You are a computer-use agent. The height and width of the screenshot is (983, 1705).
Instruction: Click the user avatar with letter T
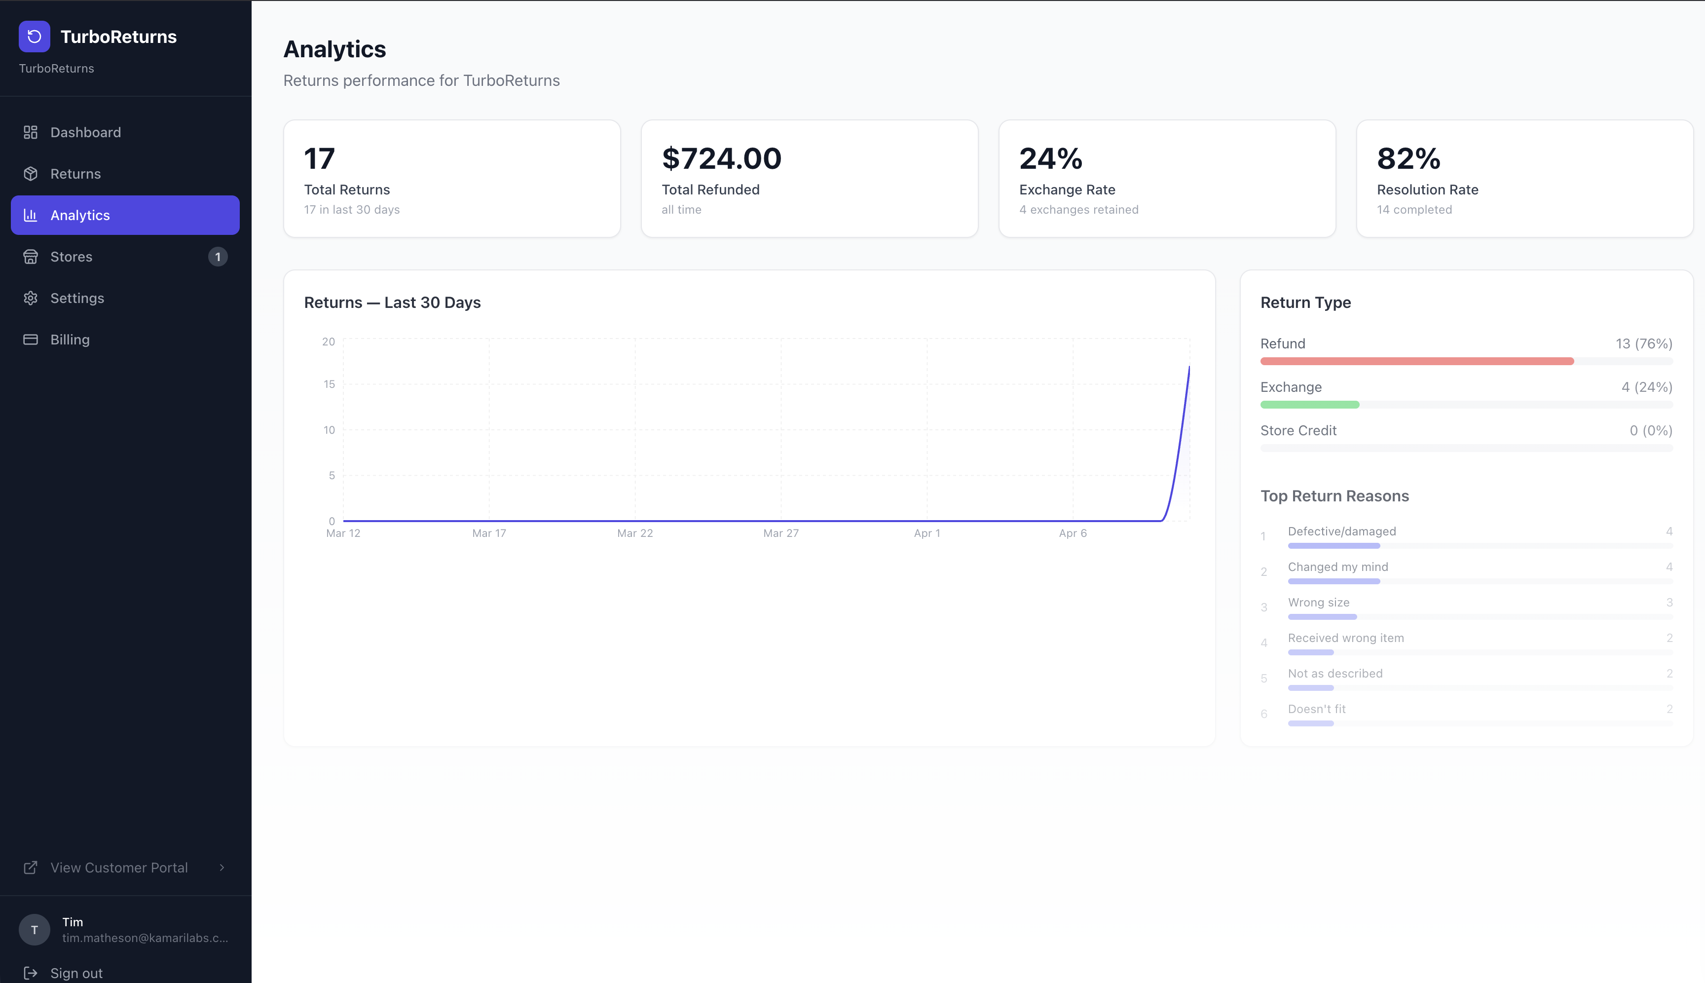35,930
